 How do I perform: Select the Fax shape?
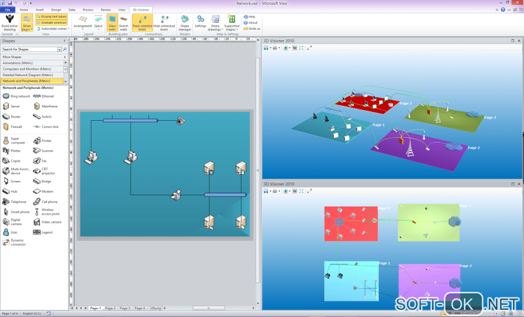[40, 161]
